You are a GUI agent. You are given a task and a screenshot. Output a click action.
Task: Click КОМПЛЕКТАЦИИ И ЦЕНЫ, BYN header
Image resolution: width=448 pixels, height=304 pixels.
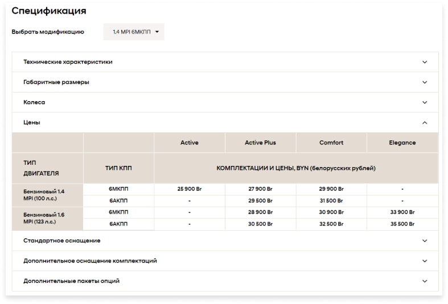296,168
